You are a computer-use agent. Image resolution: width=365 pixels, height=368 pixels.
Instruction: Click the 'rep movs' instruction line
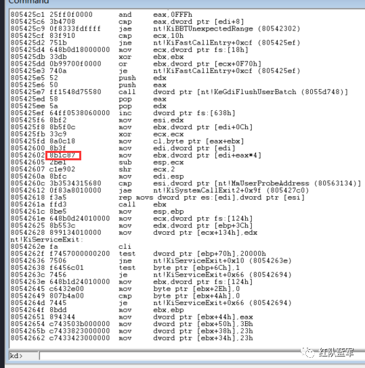click(157, 198)
